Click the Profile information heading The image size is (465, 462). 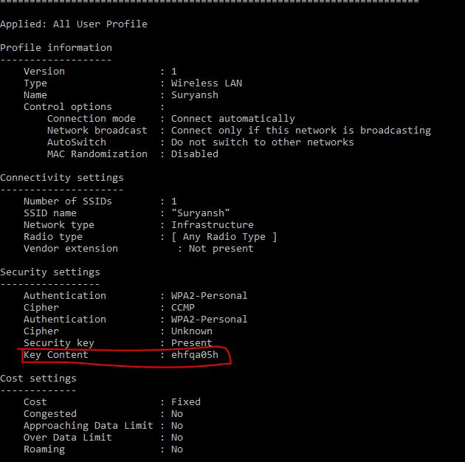56,48
